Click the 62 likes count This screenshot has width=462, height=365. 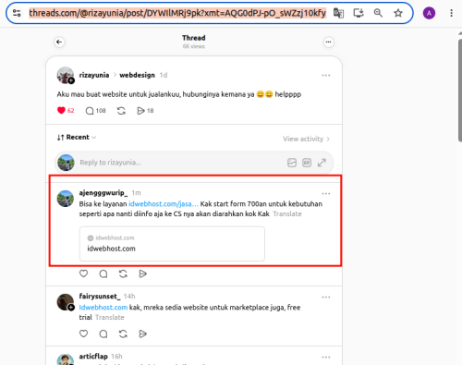coord(70,111)
